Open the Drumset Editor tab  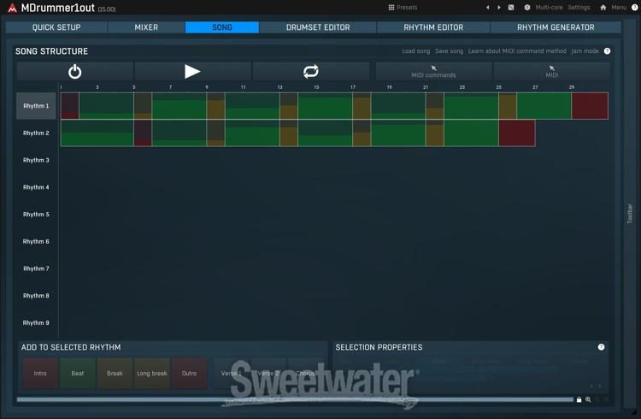click(318, 27)
